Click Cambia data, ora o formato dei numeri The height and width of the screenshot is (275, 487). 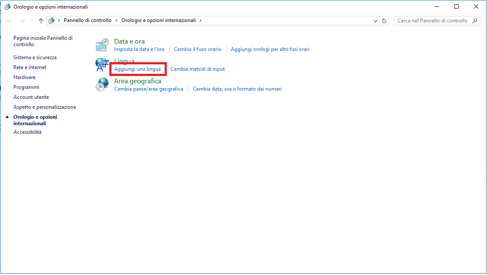tap(237, 89)
